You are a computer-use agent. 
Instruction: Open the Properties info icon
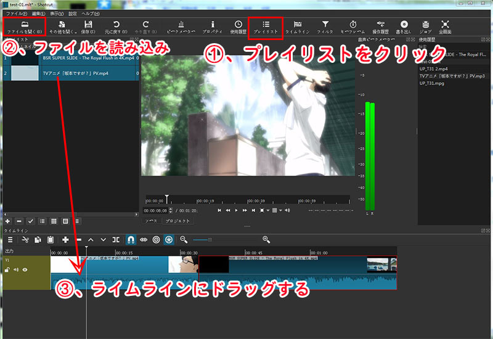click(213, 24)
